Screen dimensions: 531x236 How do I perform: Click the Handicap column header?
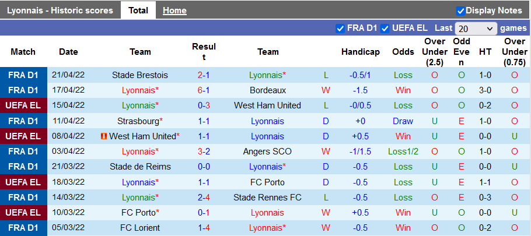click(360, 52)
